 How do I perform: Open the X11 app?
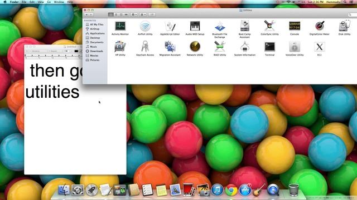(x=320, y=48)
